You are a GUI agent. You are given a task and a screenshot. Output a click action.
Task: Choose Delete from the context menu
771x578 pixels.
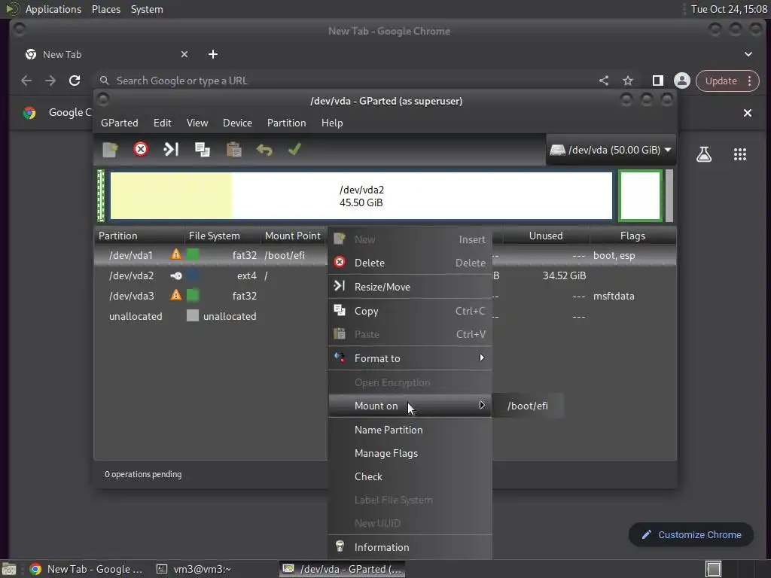coord(410,263)
